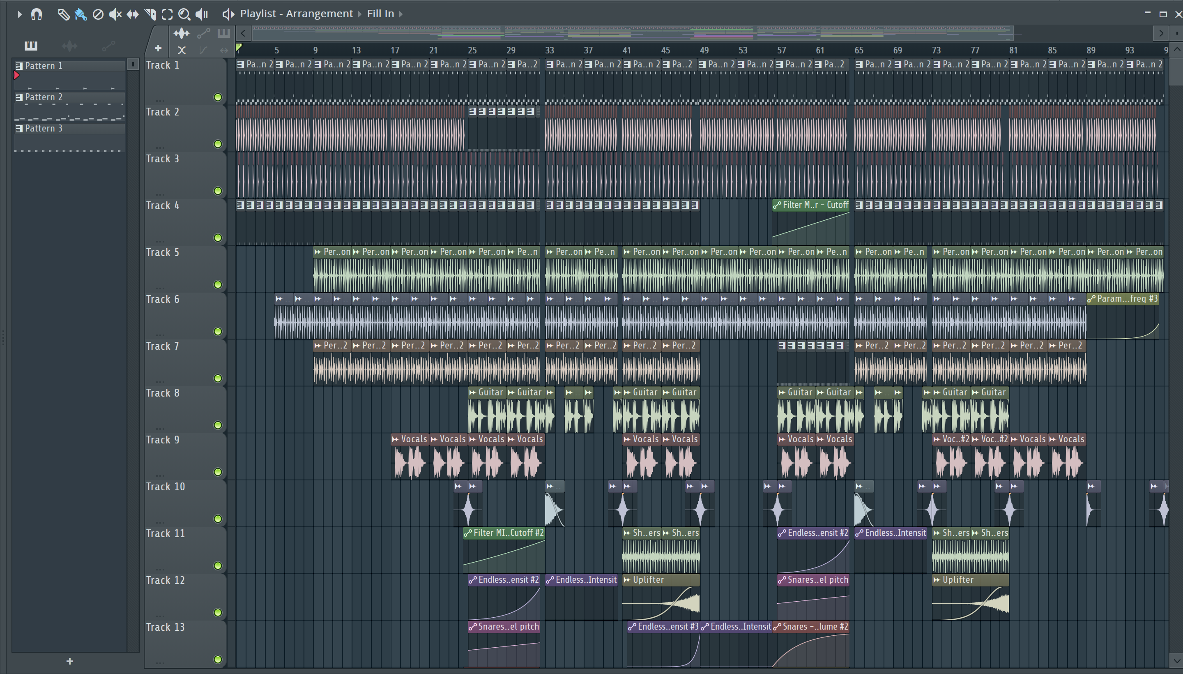Open menu of first Vocals clip
Screen dimensions: 1183x674
click(x=395, y=439)
